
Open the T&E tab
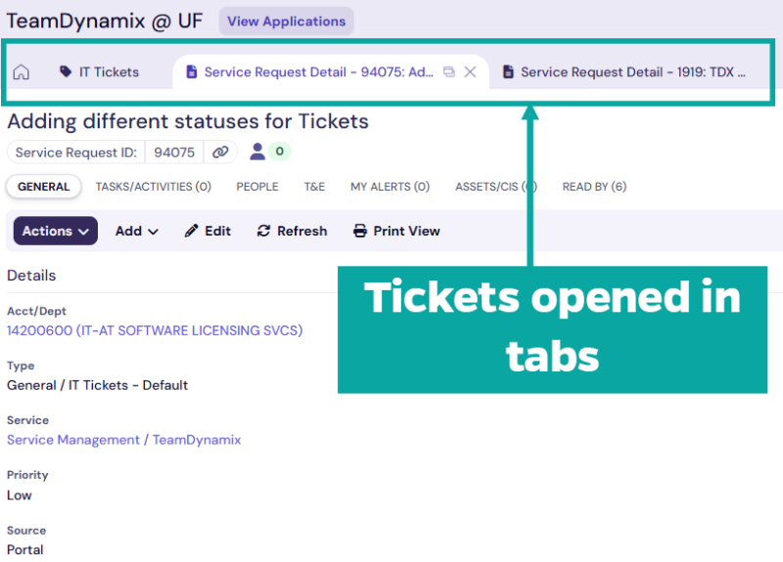pyautogui.click(x=314, y=187)
